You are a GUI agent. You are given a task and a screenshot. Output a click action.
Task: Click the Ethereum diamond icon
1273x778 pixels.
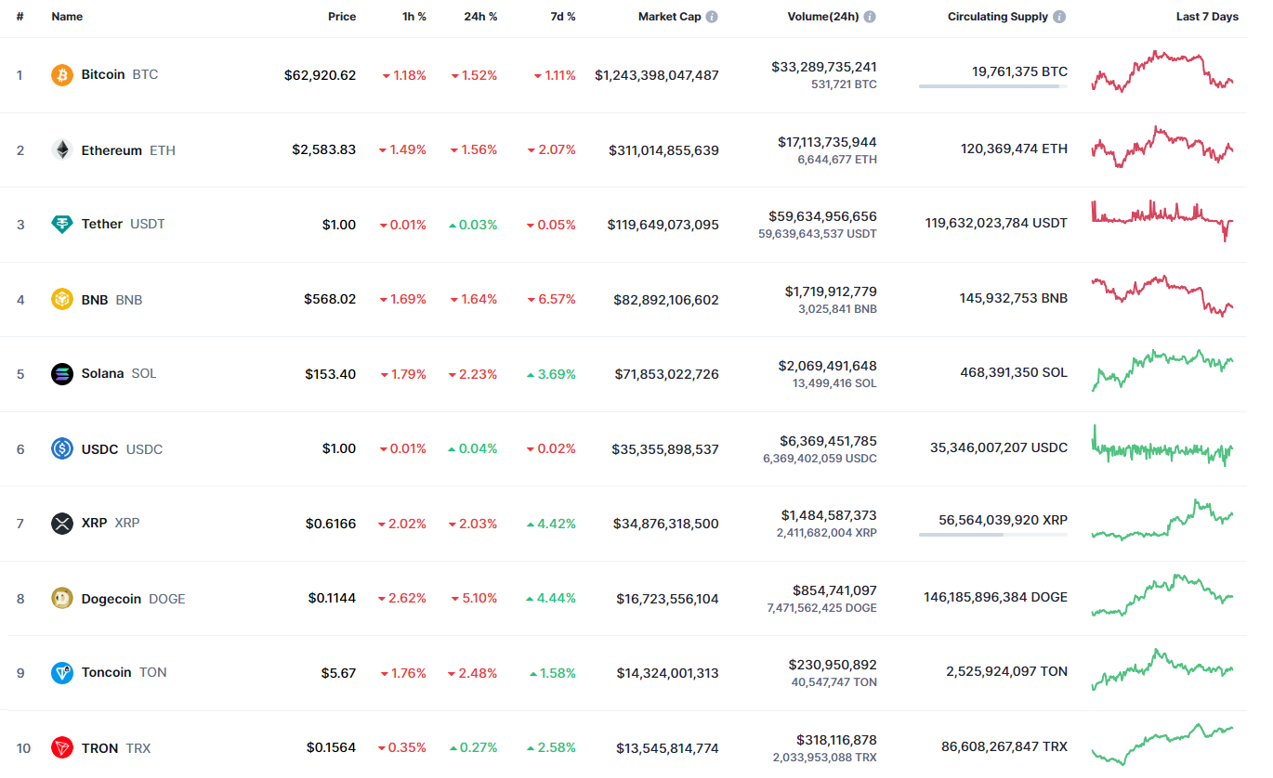point(62,149)
